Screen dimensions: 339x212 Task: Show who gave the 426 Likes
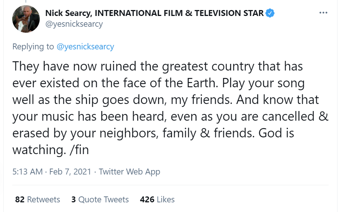(157, 199)
